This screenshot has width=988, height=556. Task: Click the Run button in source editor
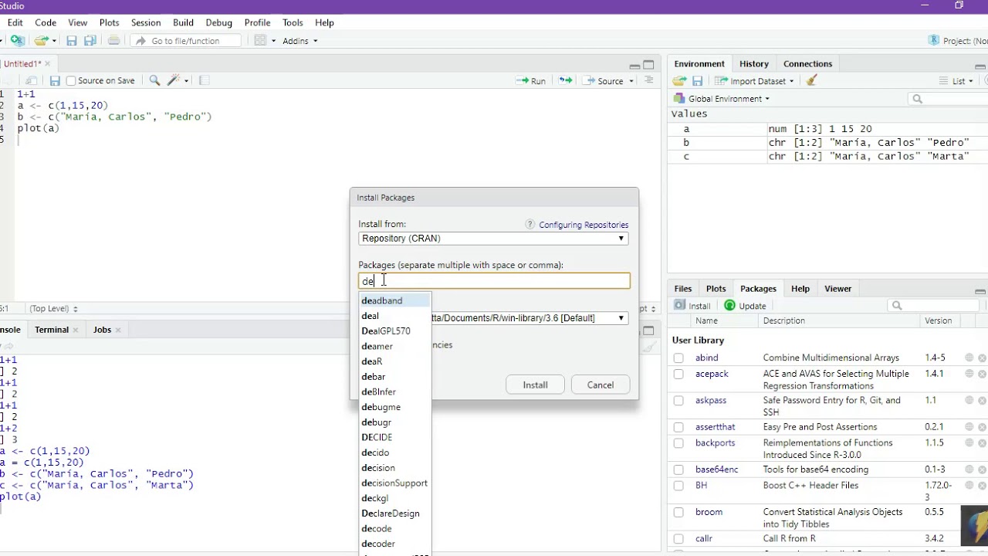(531, 80)
